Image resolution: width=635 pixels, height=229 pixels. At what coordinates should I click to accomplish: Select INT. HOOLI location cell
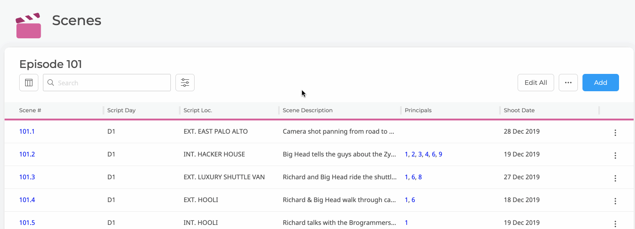[201, 223]
